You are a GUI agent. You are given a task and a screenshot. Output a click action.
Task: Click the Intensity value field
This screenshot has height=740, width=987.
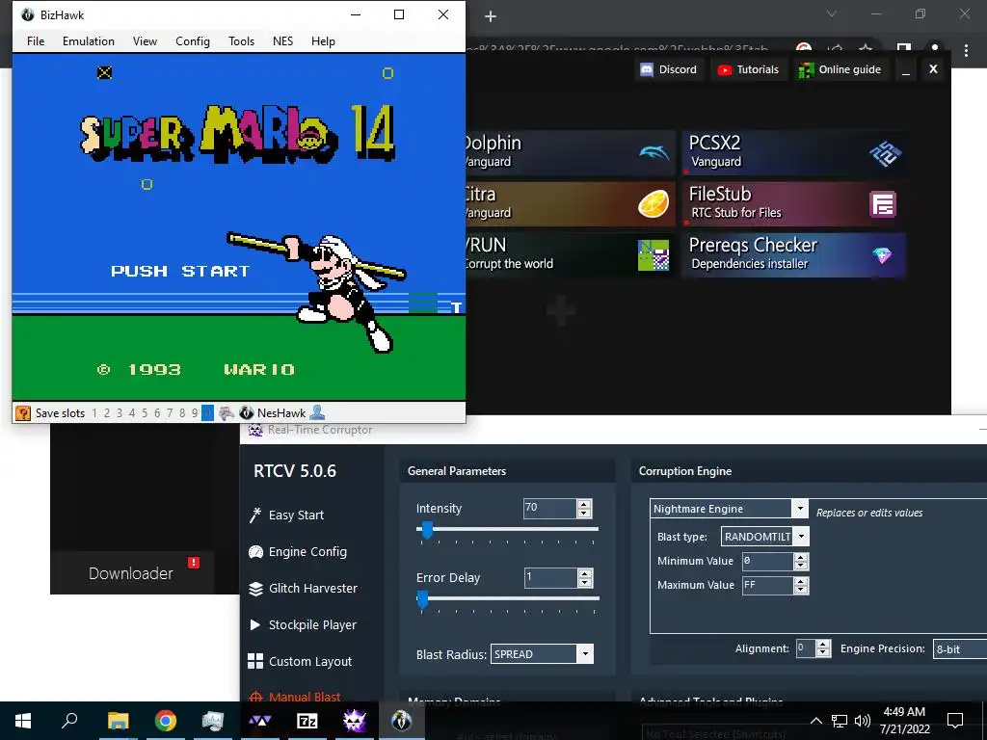coord(550,509)
